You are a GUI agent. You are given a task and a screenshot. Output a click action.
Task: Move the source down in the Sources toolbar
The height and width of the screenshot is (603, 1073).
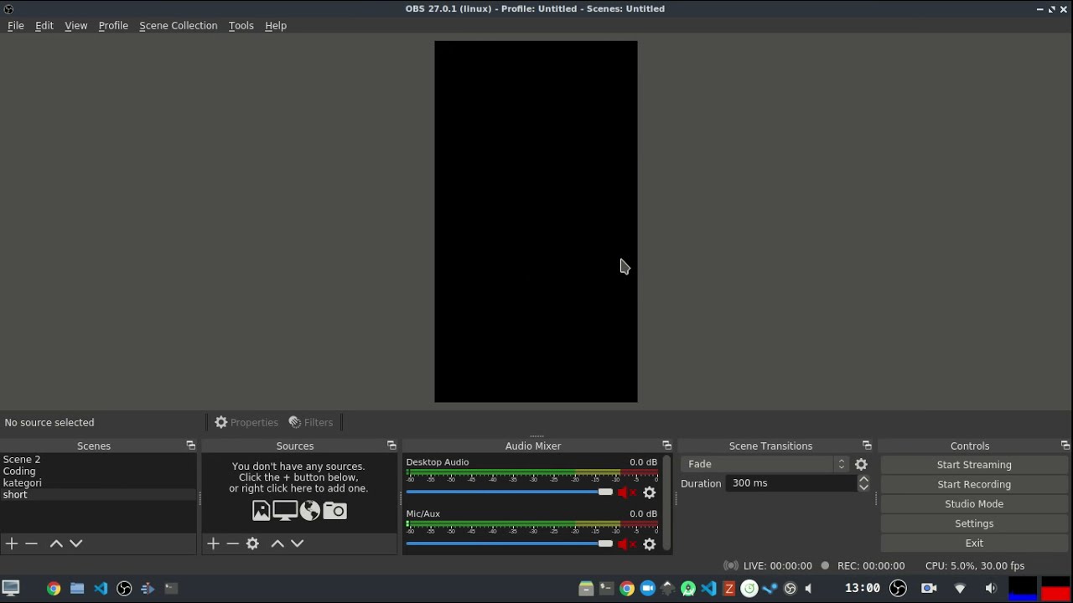tap(298, 544)
